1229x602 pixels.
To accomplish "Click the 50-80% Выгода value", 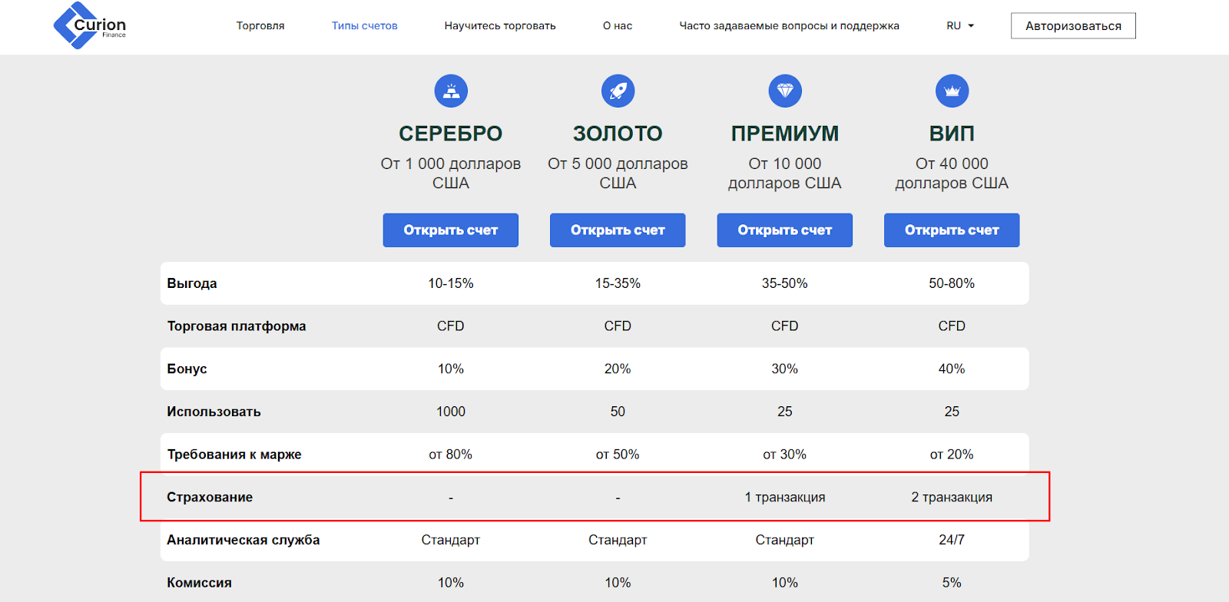I will (x=952, y=283).
